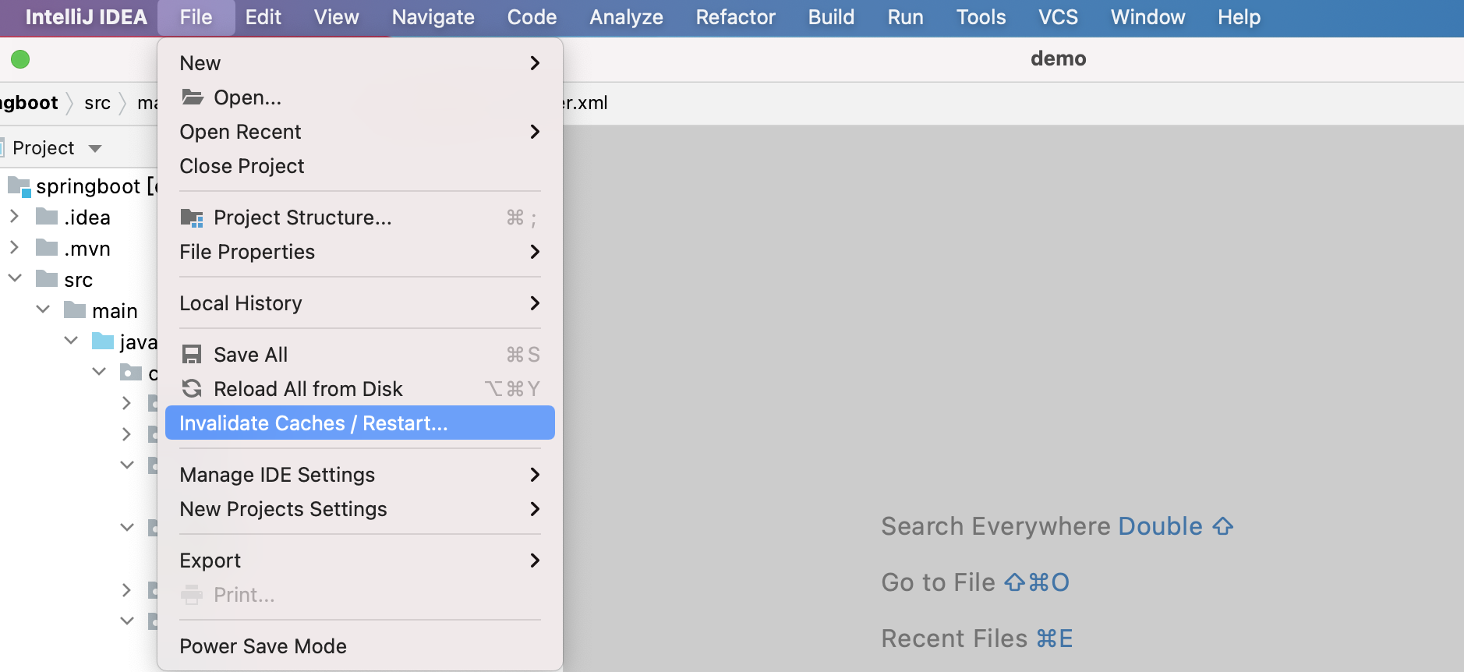Click the springboot project root folder icon
Viewport: 1464px width, 672px height.
(x=19, y=186)
